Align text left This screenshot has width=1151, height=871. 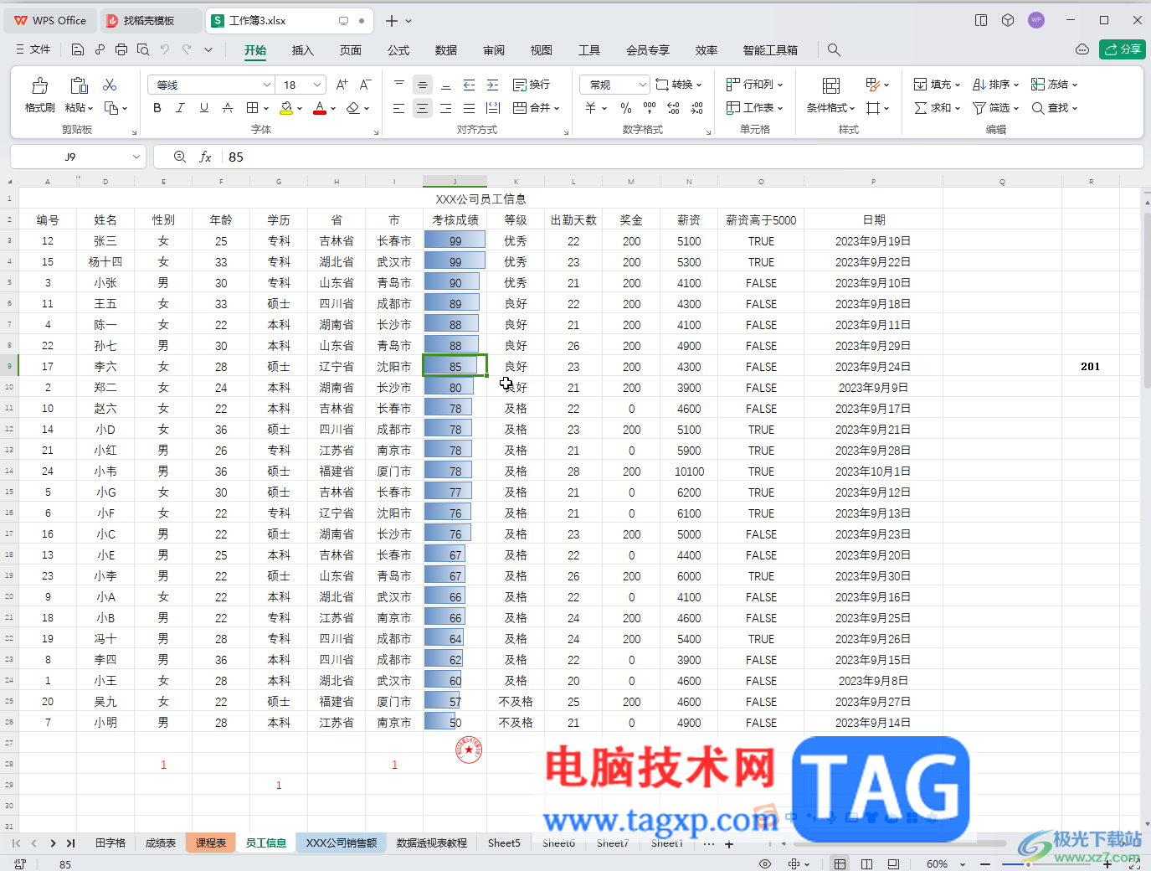[x=399, y=108]
